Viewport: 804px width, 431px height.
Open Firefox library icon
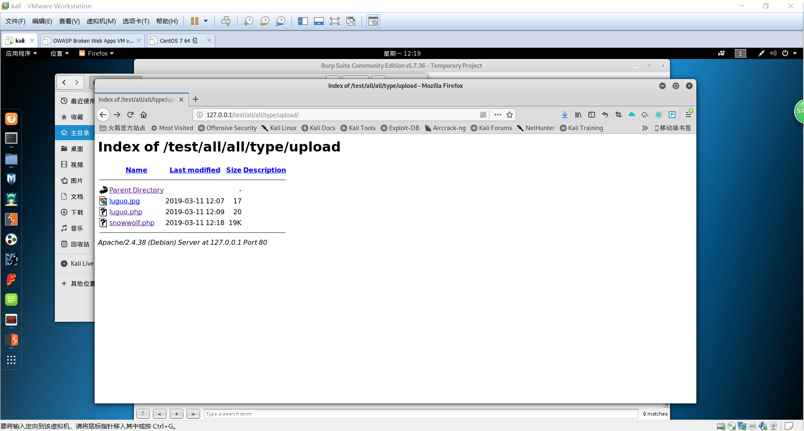(578, 115)
